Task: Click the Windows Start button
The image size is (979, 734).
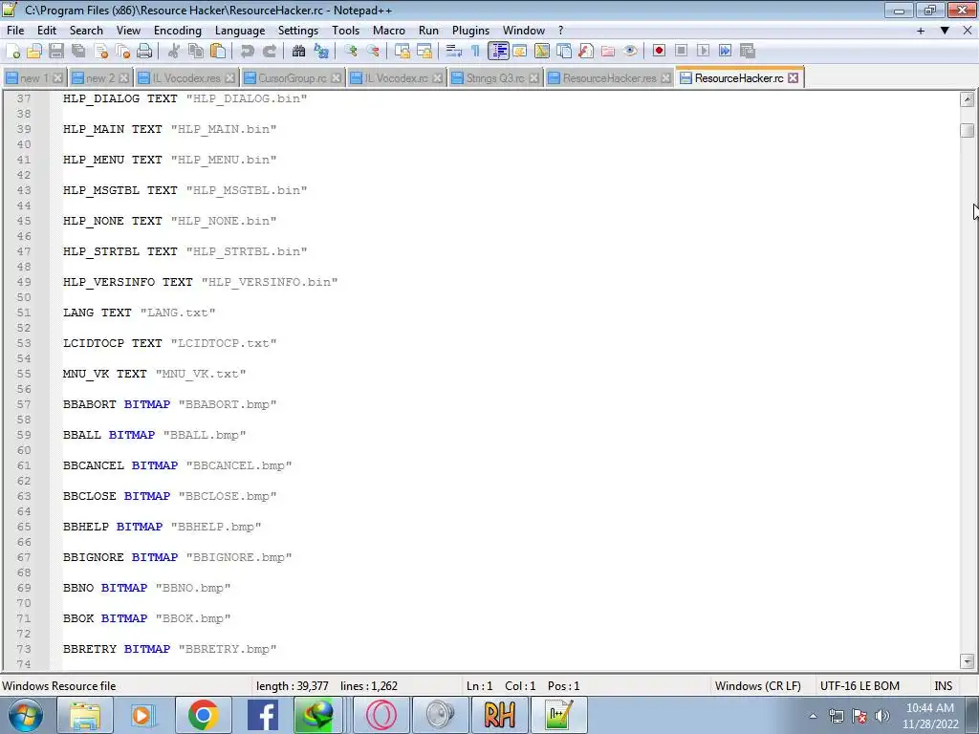Action: pos(25,715)
